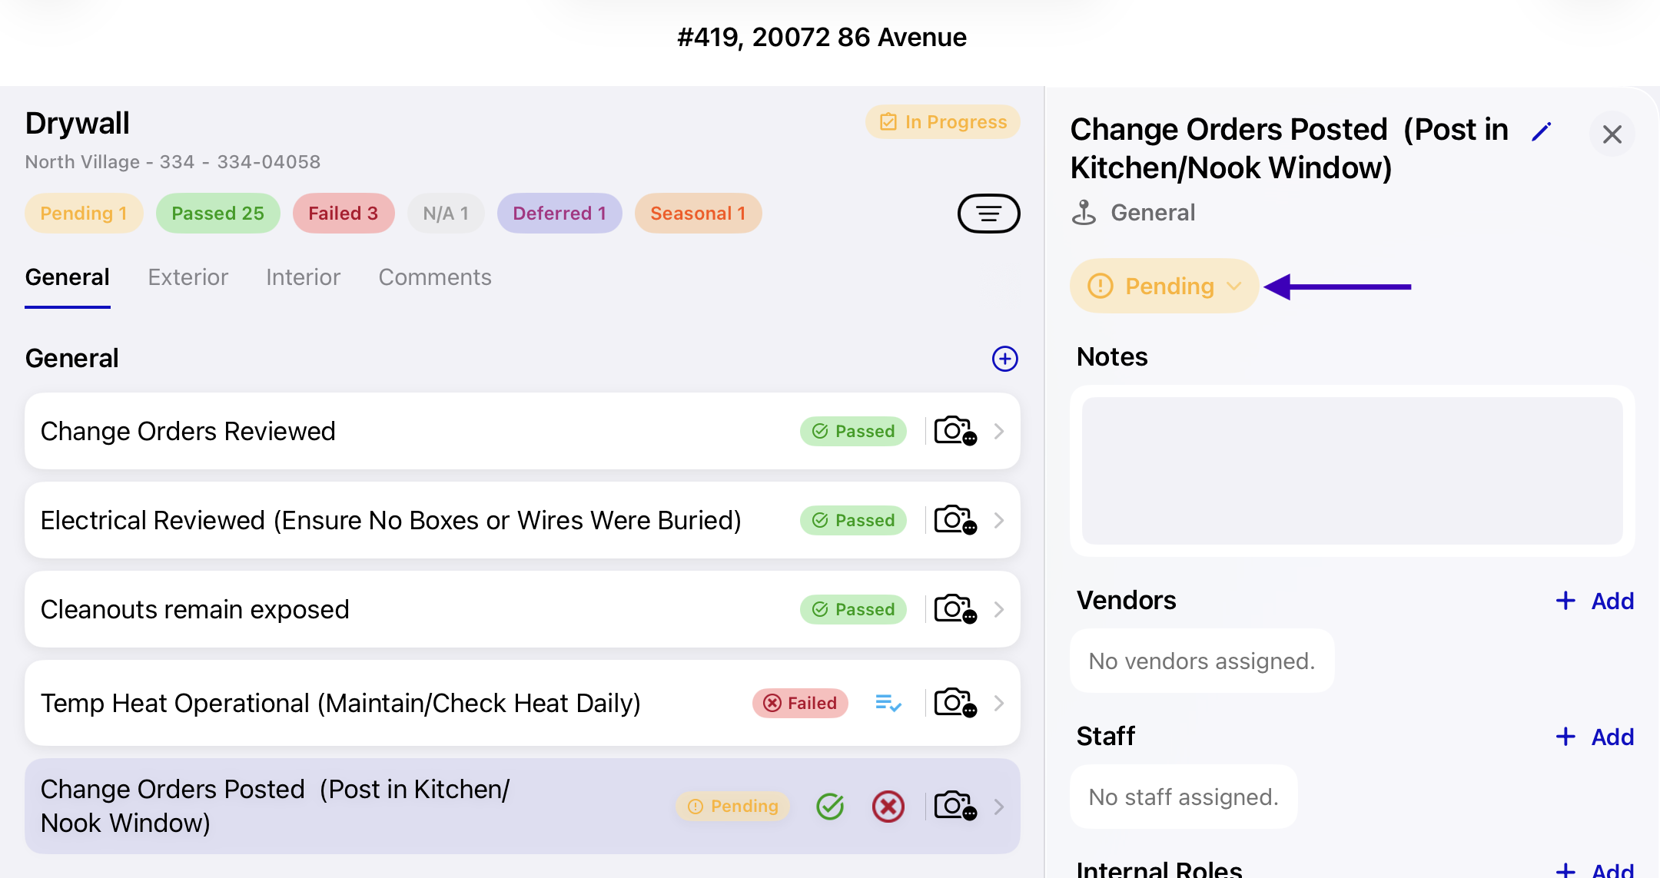Add a vendor

click(1595, 601)
